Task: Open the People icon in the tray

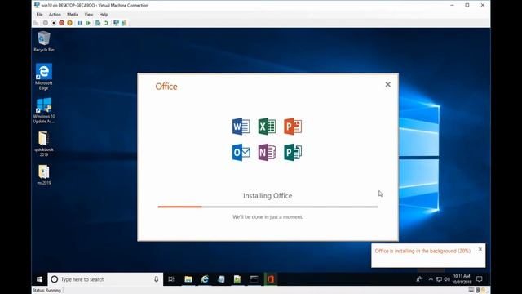Action: coord(418,279)
